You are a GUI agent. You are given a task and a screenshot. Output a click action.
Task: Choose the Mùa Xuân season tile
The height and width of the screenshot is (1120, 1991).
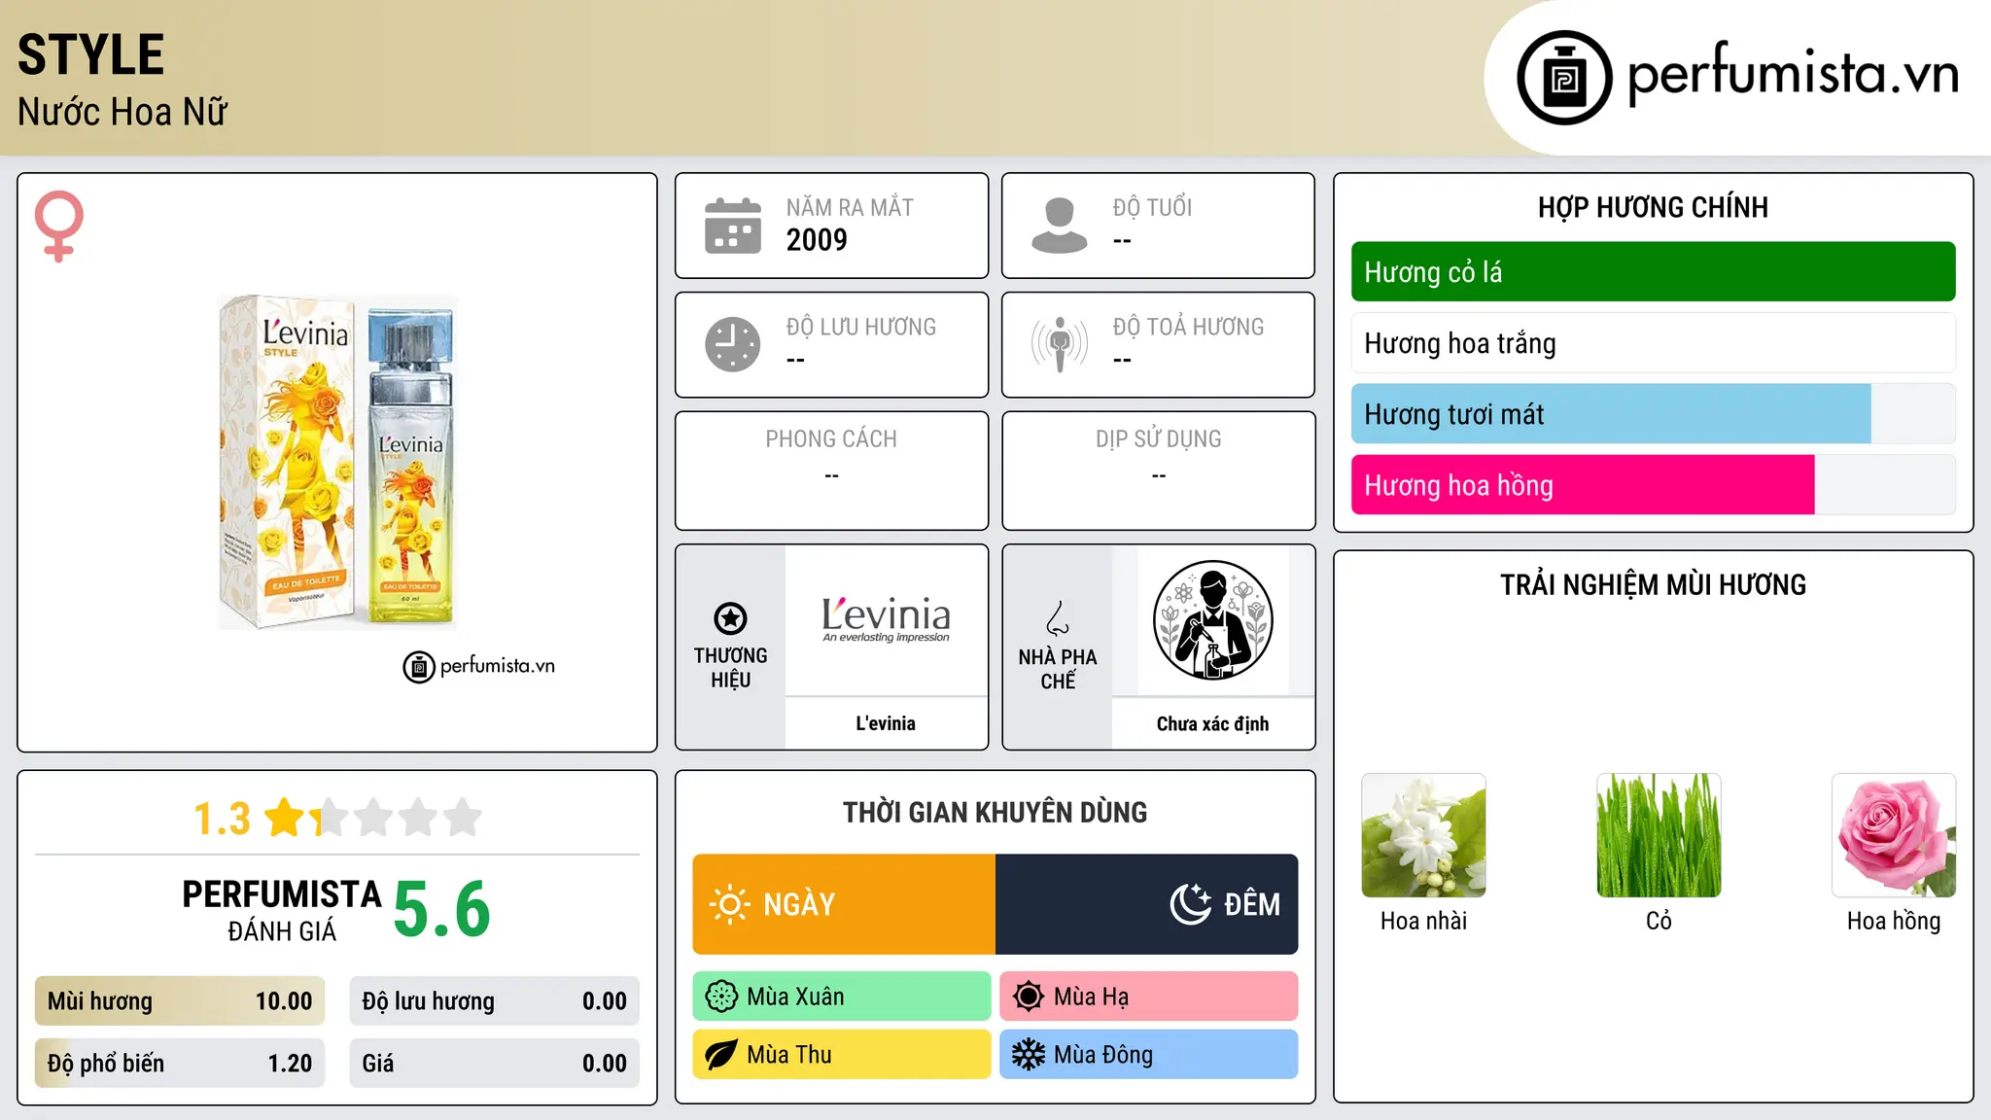pos(842,997)
